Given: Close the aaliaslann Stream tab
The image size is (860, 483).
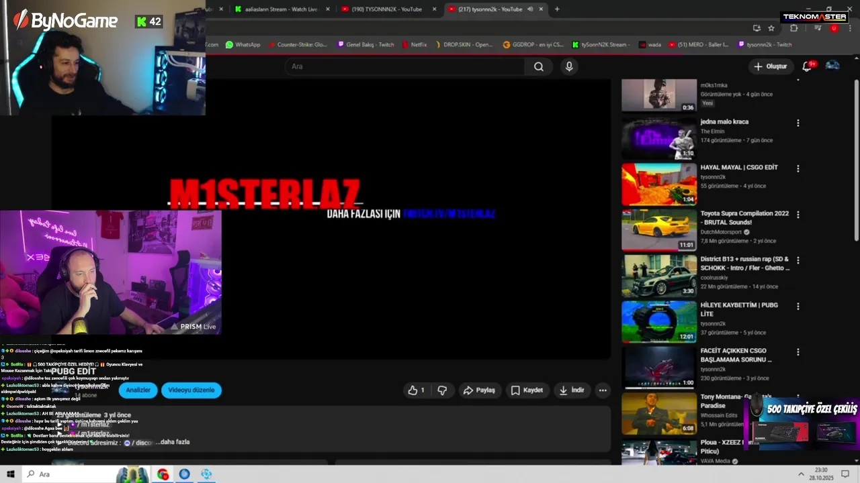Looking at the screenshot, I should (327, 9).
